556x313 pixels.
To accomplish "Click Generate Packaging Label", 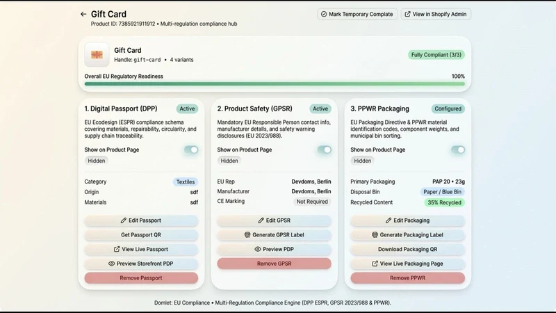I will click(407, 235).
